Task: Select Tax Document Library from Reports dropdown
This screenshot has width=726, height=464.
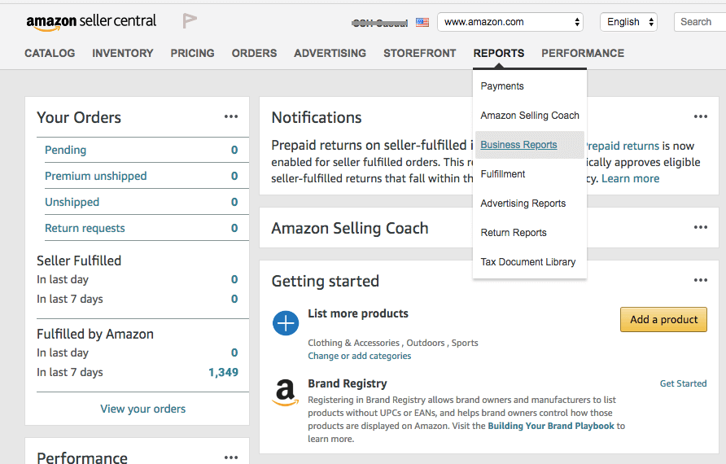Action: (528, 262)
